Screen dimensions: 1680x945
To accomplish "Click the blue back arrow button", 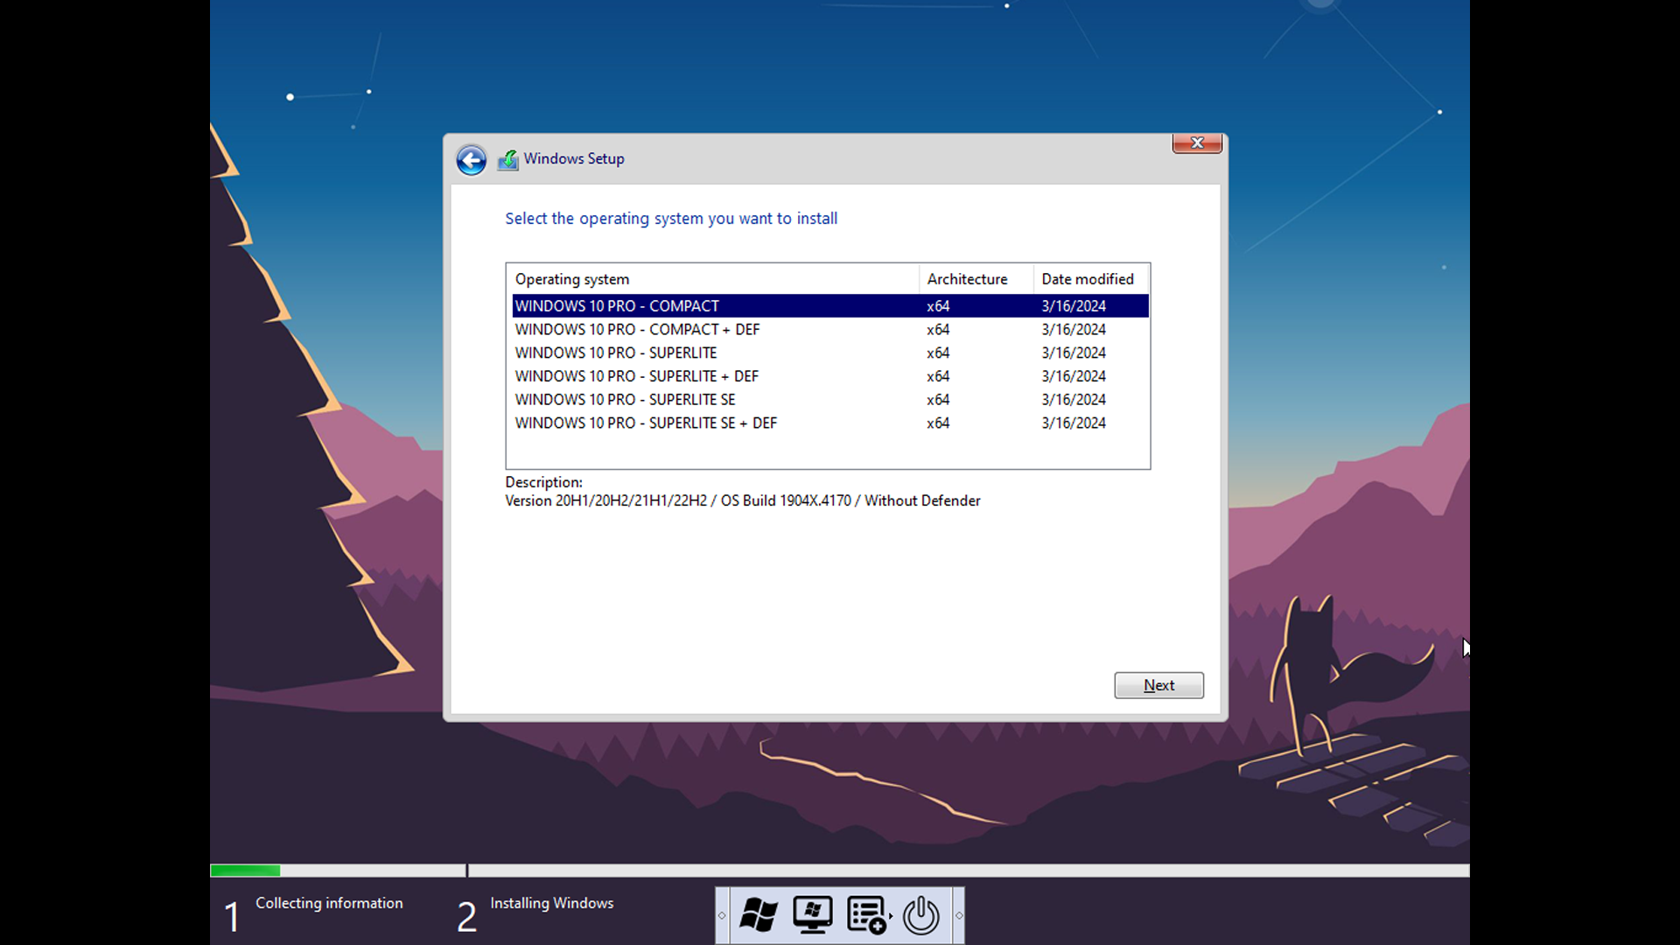I will click(471, 159).
